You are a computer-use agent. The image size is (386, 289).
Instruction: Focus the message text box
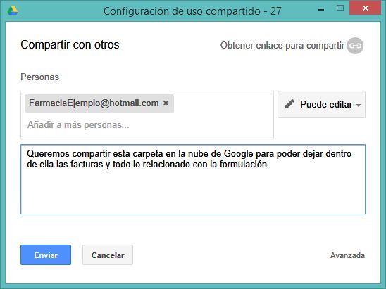(x=193, y=179)
